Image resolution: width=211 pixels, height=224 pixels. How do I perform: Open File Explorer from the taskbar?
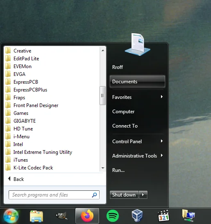[36, 216]
